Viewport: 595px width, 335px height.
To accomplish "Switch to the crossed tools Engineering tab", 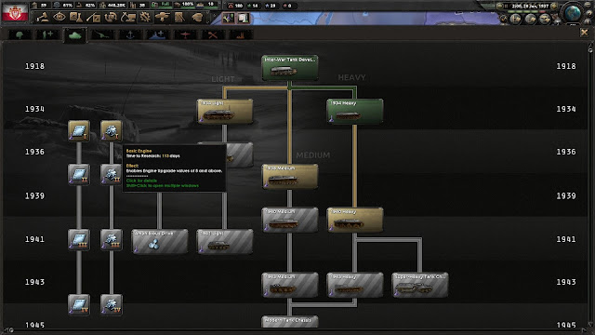I will pos(213,35).
